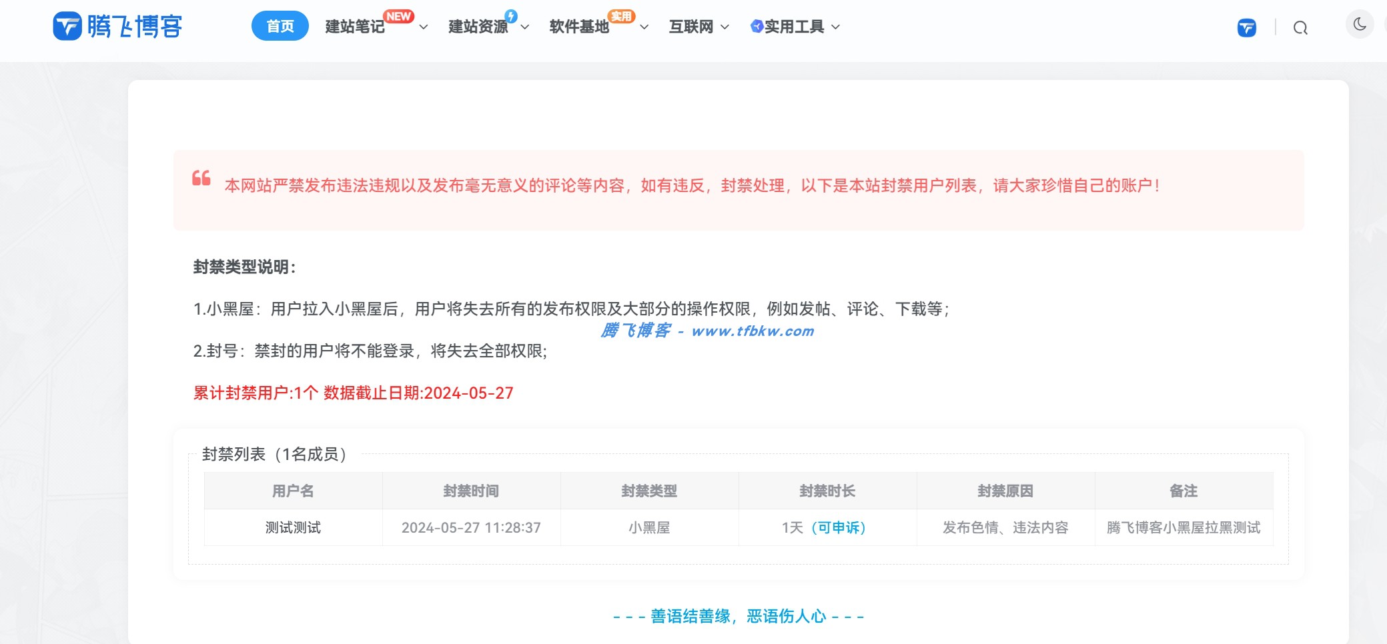Open the search magnifier icon
This screenshot has width=1387, height=644.
click(1300, 27)
